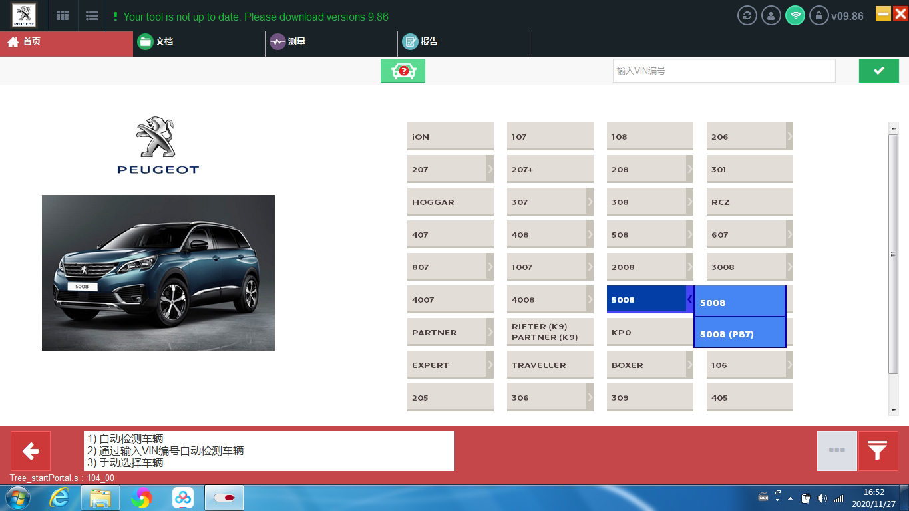909x511 pixels.
Task: Choose the 108 model
Action: tap(650, 136)
